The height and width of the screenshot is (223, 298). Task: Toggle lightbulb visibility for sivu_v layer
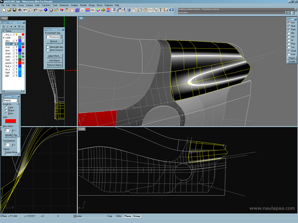[x=17, y=34]
